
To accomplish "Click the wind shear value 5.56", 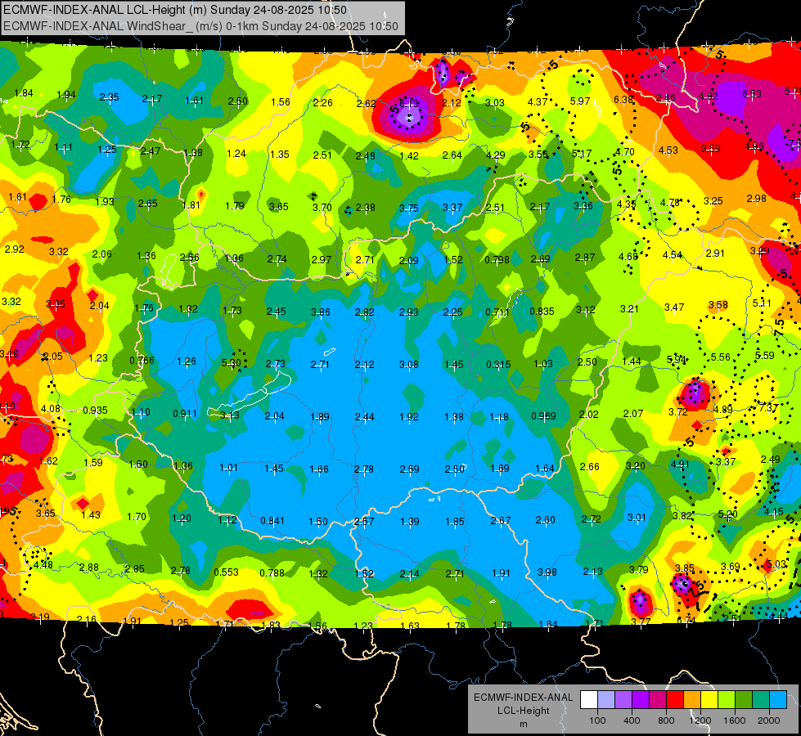I will [x=720, y=357].
